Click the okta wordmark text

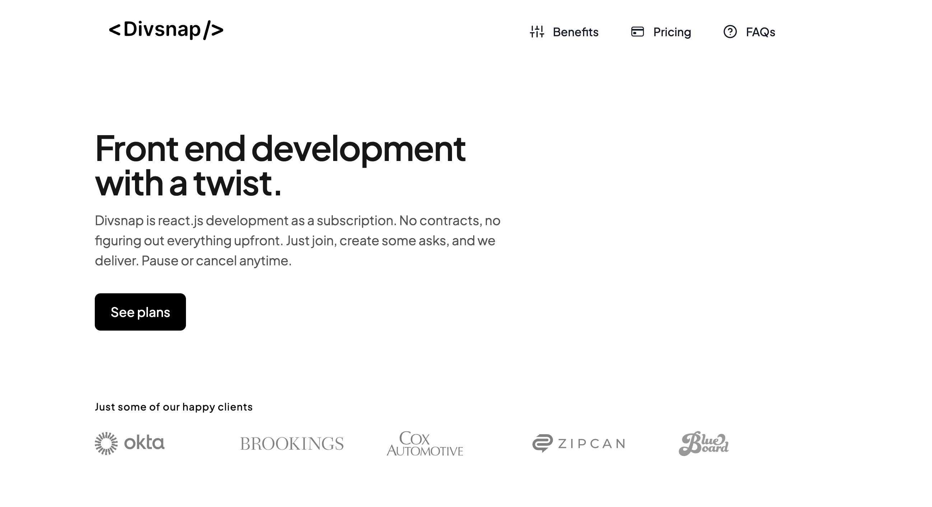144,443
